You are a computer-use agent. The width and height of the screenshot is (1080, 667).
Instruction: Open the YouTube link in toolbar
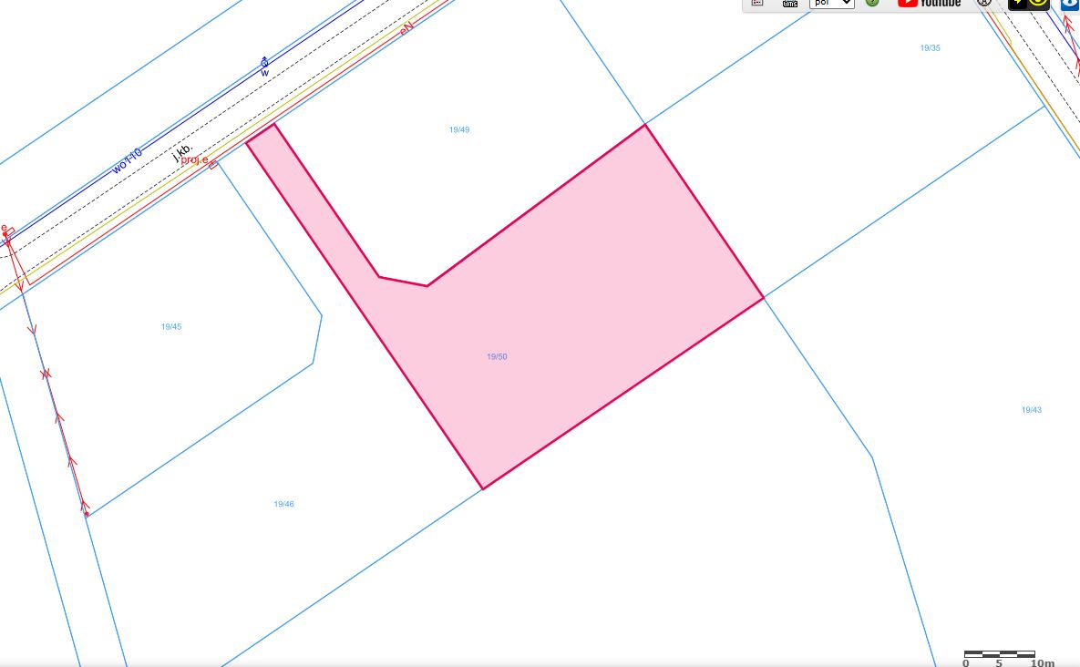click(x=929, y=4)
